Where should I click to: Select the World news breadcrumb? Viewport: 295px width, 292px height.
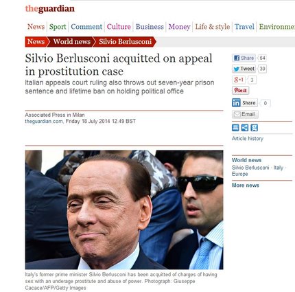point(72,42)
